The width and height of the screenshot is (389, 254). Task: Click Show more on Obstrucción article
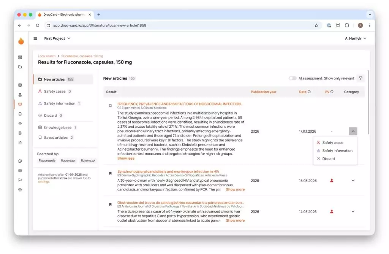(x=235, y=221)
